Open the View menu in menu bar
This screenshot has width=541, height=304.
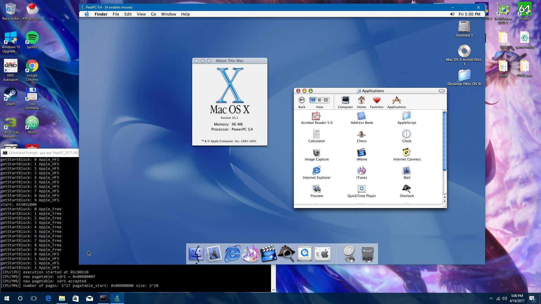tap(141, 14)
